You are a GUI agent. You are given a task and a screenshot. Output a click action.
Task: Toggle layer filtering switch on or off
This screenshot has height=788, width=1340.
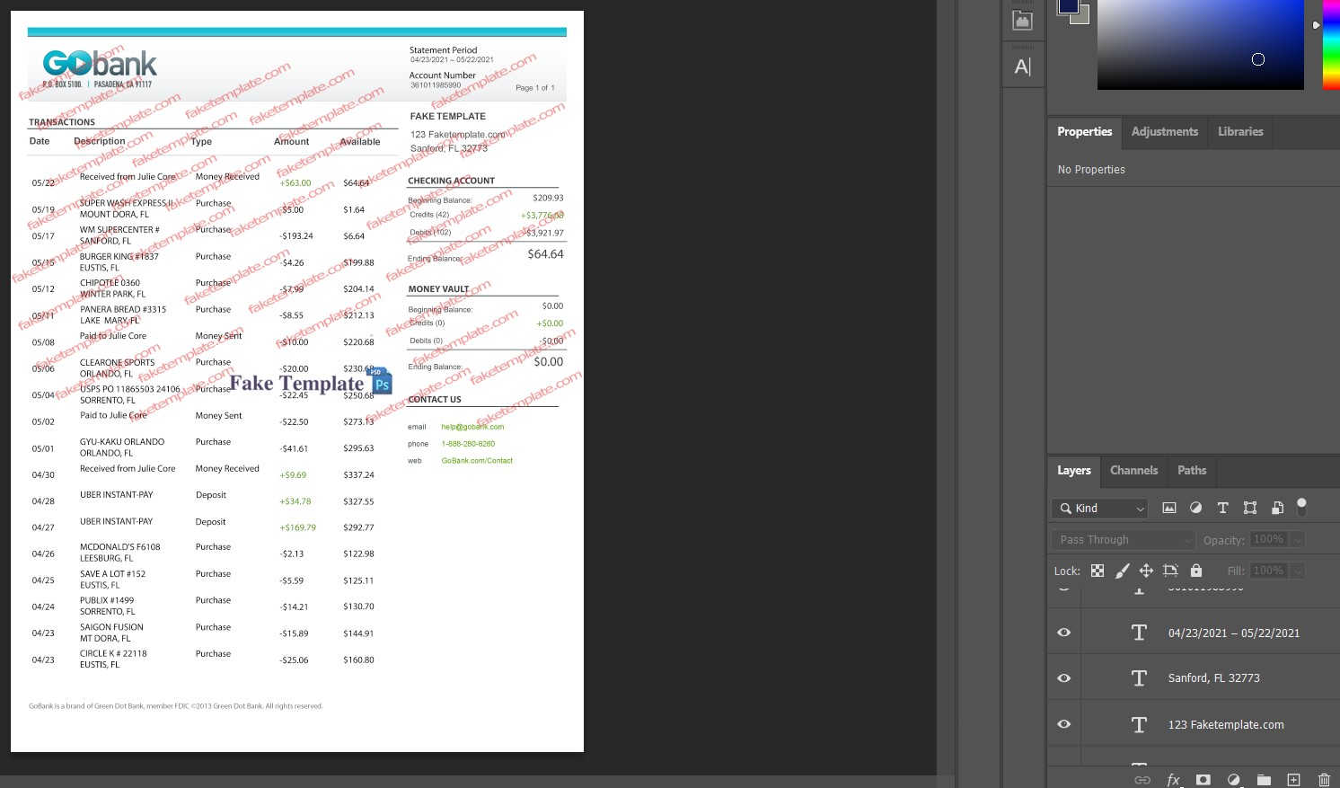pyautogui.click(x=1301, y=506)
